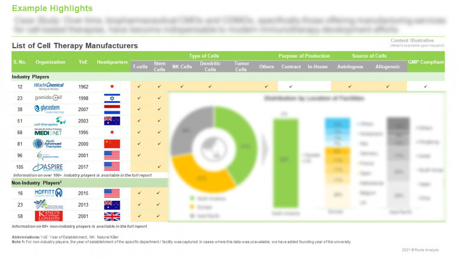This screenshot has width=460, height=259.
Task: Select the "Dendritic Cells" sub-header
Action: 210,67
